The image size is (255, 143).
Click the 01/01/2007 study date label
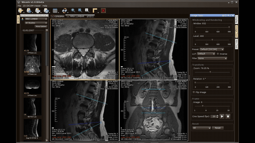pyautogui.click(x=28, y=30)
